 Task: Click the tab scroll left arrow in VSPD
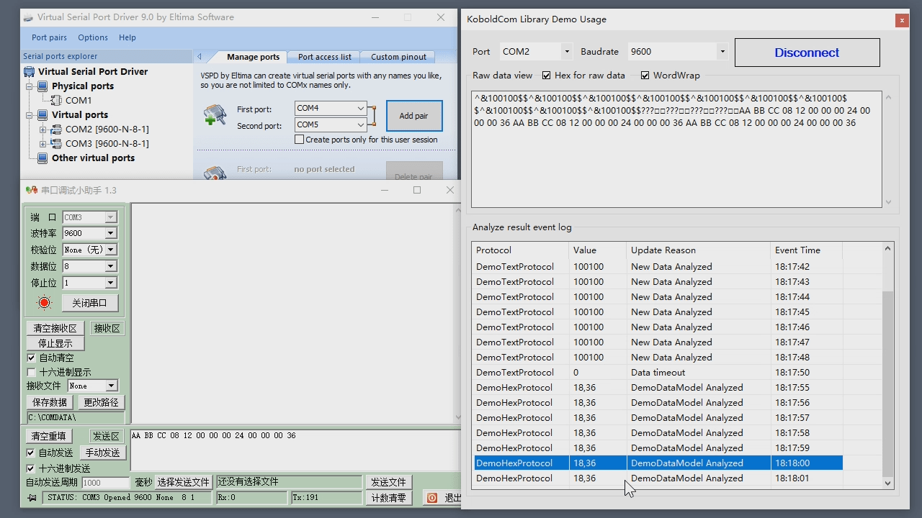[x=200, y=57]
